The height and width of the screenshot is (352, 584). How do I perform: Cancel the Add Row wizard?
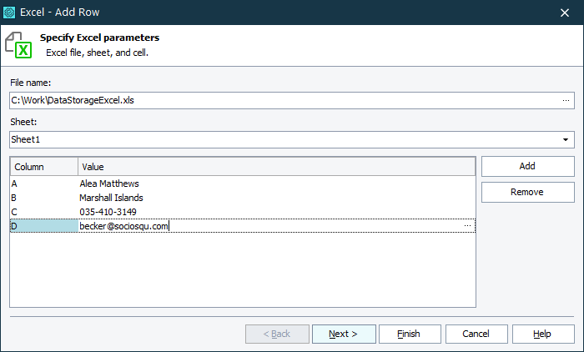click(476, 334)
